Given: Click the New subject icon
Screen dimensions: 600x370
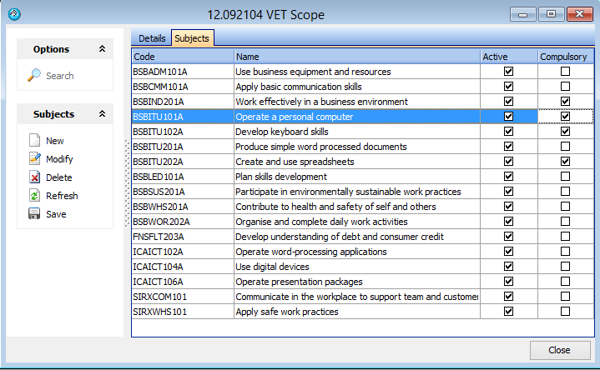Looking at the screenshot, I should click(34, 141).
